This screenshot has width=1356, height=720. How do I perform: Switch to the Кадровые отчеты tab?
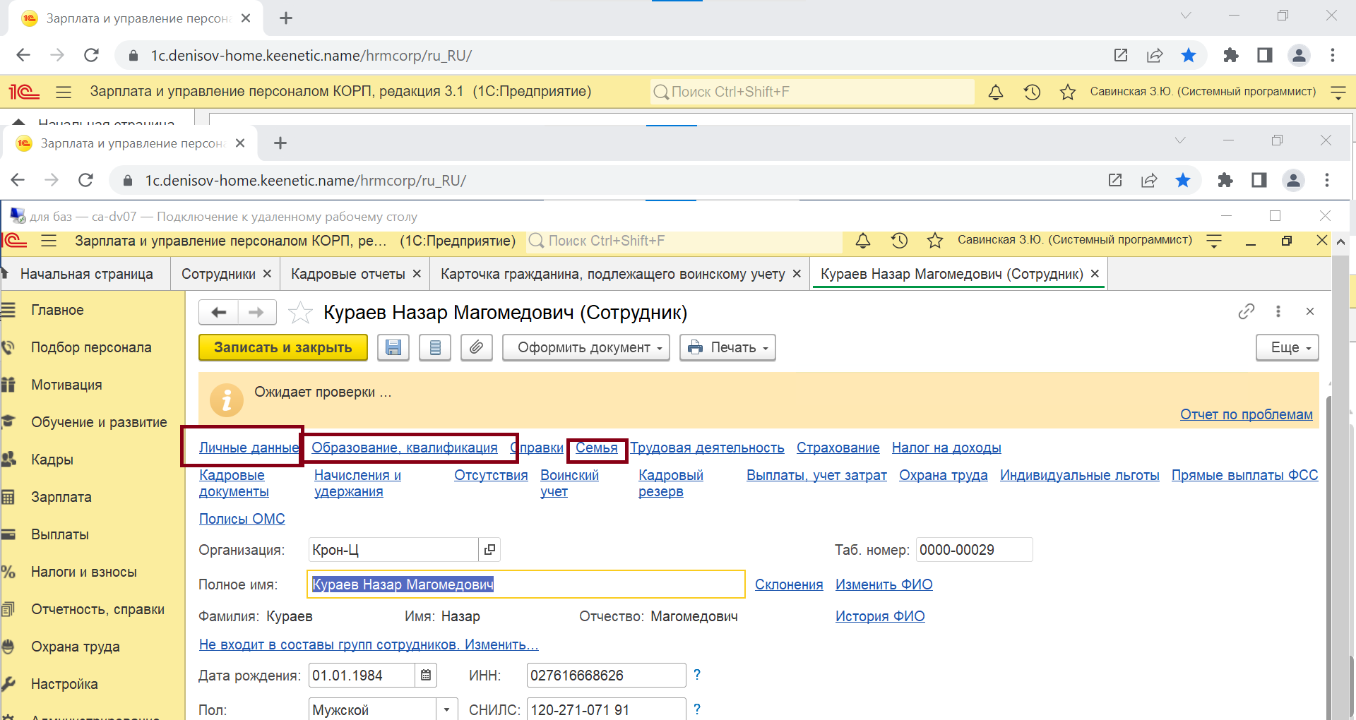tap(348, 274)
